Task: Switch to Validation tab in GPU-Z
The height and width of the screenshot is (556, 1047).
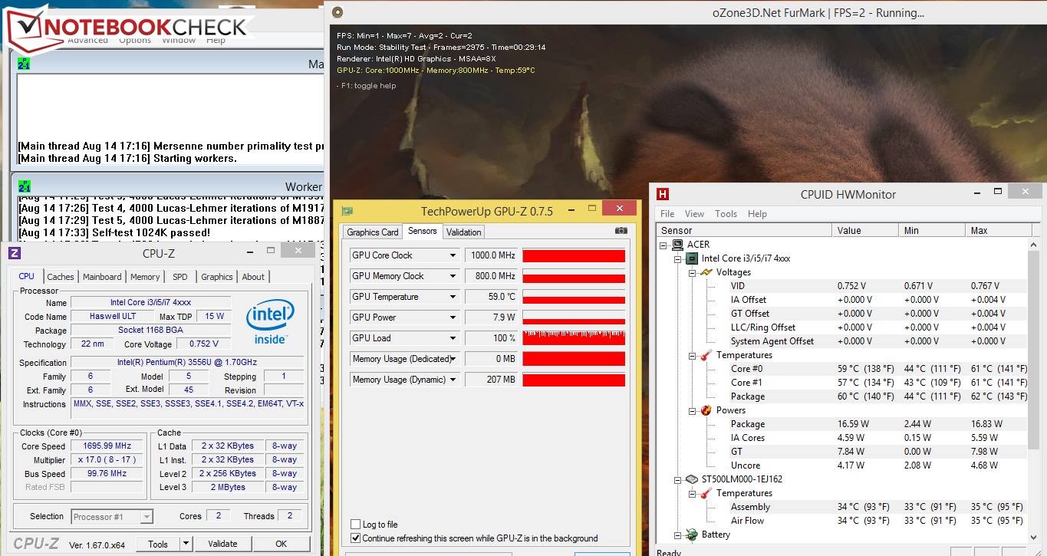Action: (x=464, y=232)
